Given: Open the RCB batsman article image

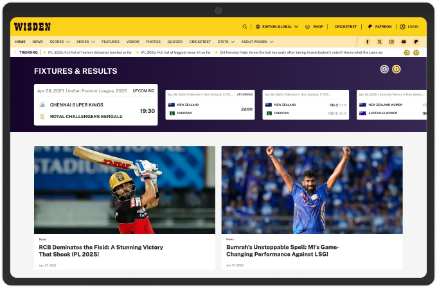Looking at the screenshot, I should pyautogui.click(x=125, y=190).
